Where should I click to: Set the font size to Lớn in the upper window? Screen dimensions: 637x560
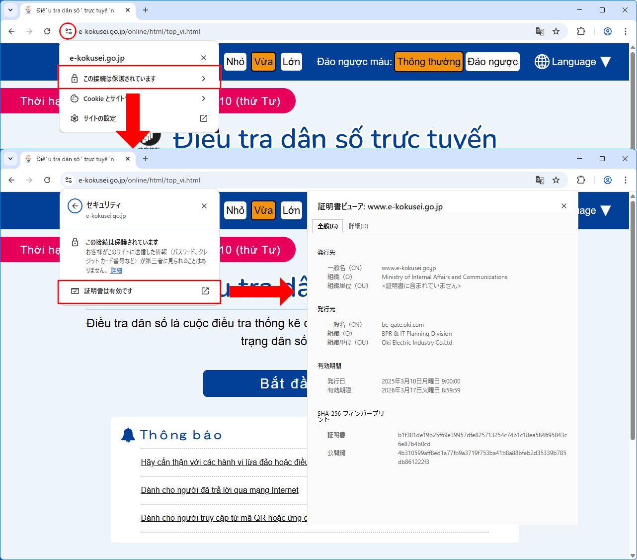point(291,62)
